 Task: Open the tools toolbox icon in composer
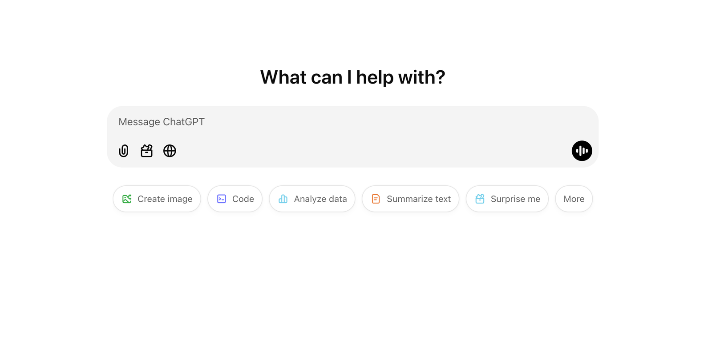146,151
